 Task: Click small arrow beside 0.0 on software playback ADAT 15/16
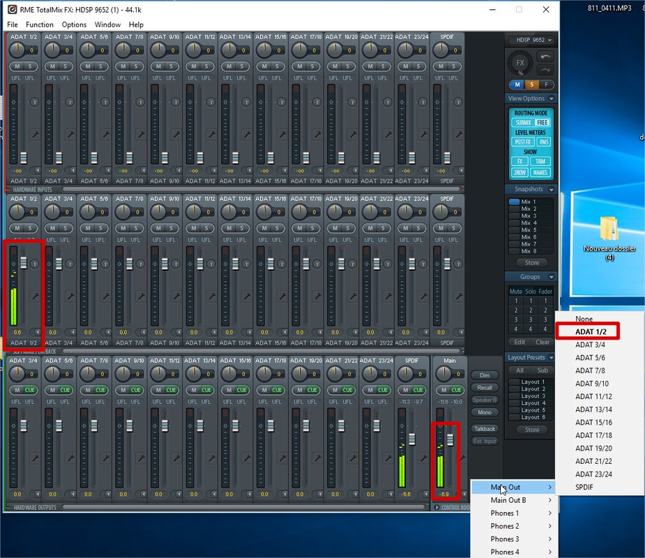point(284,332)
